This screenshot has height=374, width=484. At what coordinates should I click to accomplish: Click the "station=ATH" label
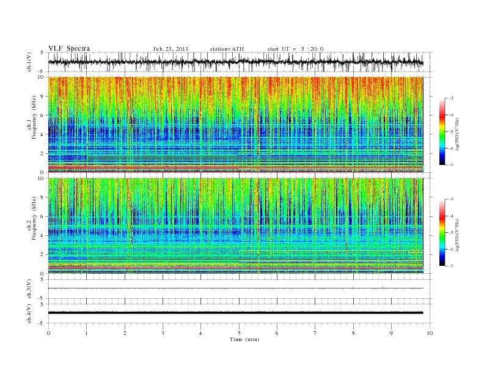point(227,49)
